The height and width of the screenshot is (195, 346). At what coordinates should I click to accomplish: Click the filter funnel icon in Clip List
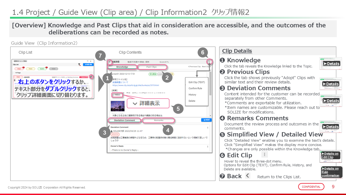tap(79, 65)
